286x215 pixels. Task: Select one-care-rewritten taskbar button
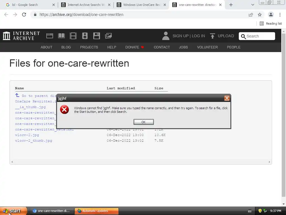point(52,211)
